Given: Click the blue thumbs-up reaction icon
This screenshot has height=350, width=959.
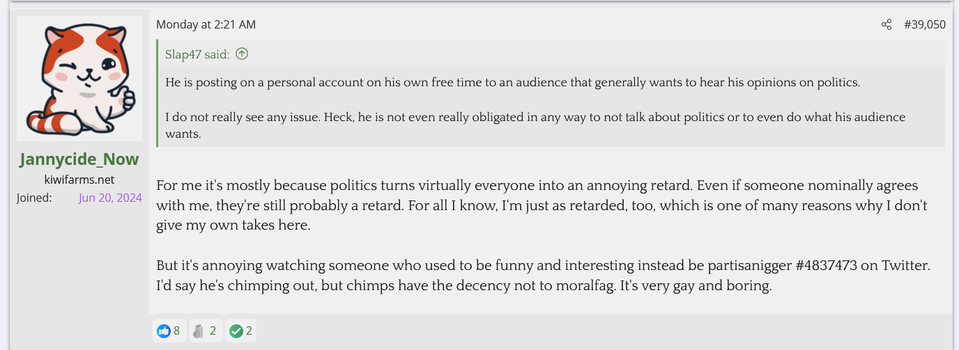Looking at the screenshot, I should click(164, 331).
